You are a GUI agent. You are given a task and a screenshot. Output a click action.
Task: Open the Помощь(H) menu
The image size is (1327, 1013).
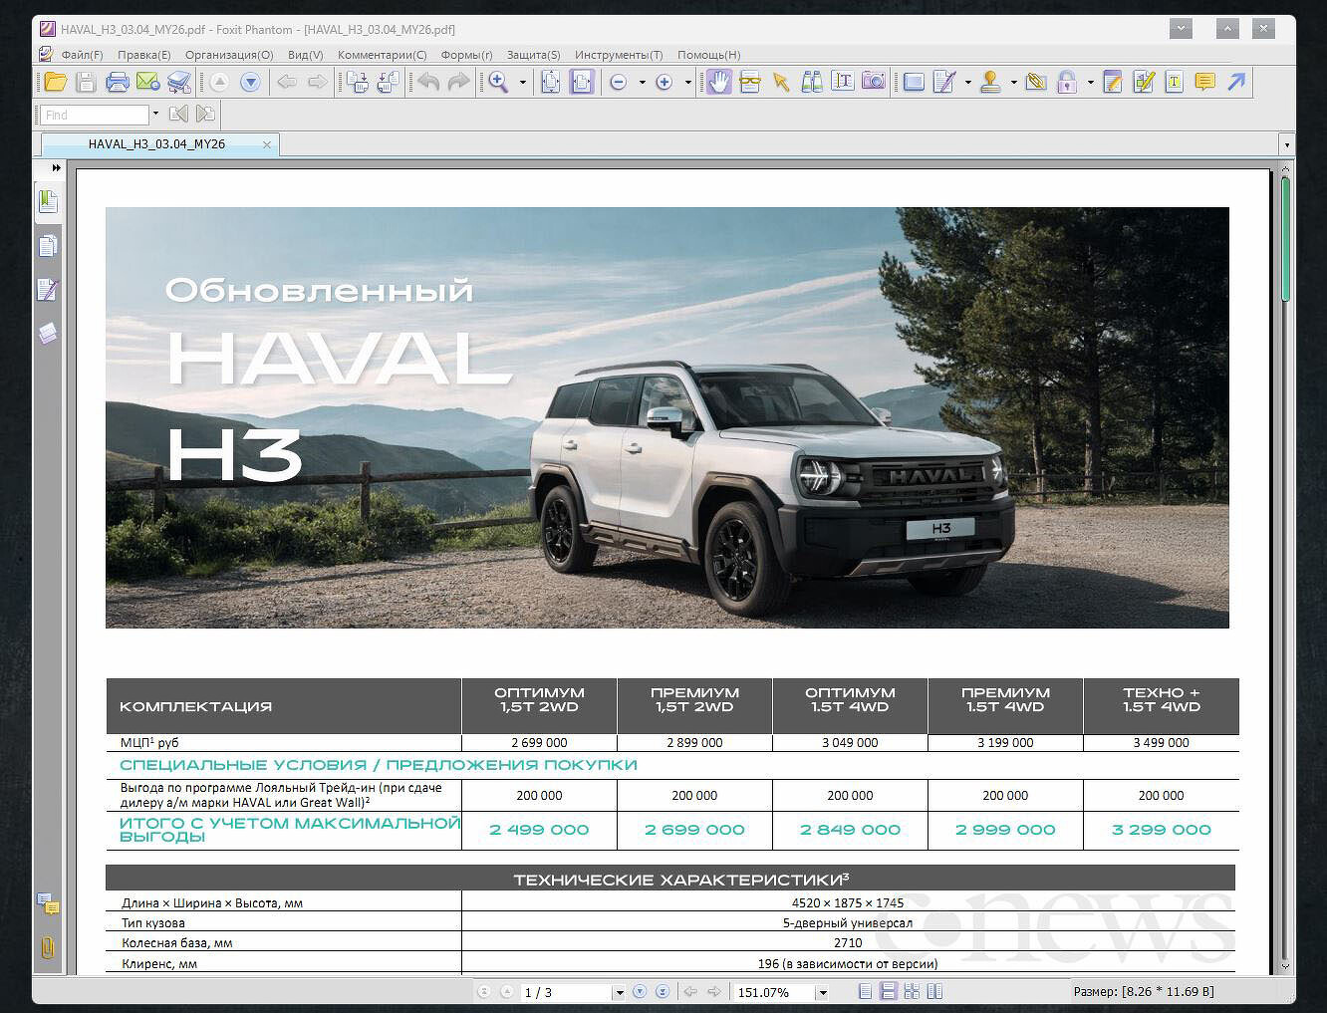tap(709, 55)
